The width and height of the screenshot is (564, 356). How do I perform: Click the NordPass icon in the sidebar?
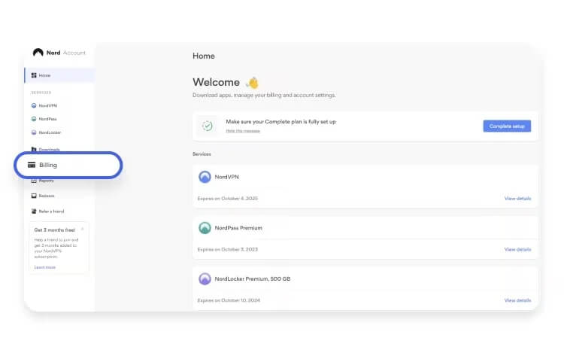pos(34,119)
